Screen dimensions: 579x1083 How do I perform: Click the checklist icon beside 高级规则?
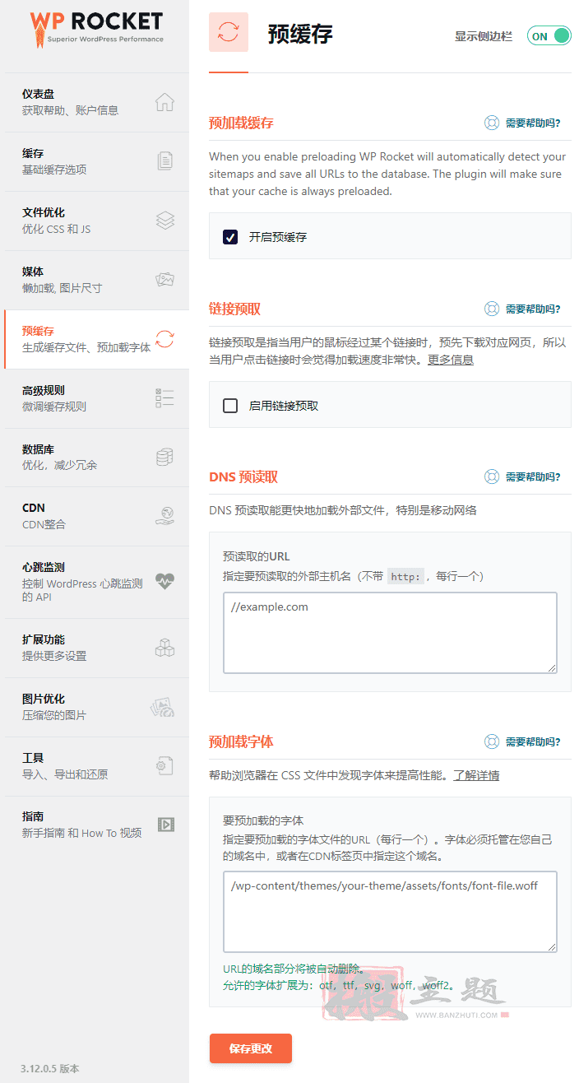164,398
